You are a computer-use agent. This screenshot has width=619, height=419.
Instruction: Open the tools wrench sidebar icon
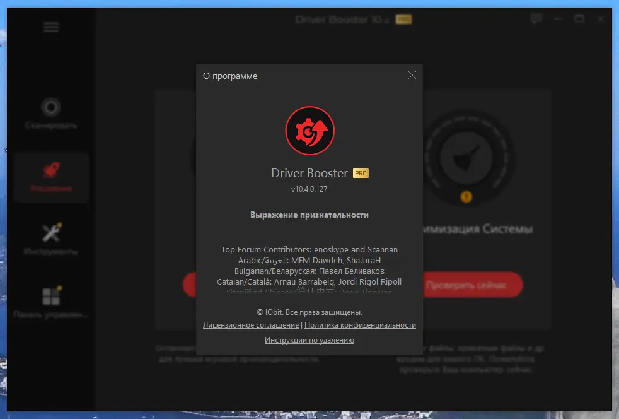(52, 232)
